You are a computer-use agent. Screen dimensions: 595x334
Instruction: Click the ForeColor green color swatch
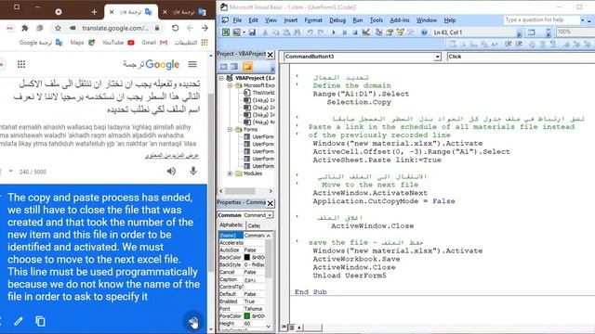point(247,315)
